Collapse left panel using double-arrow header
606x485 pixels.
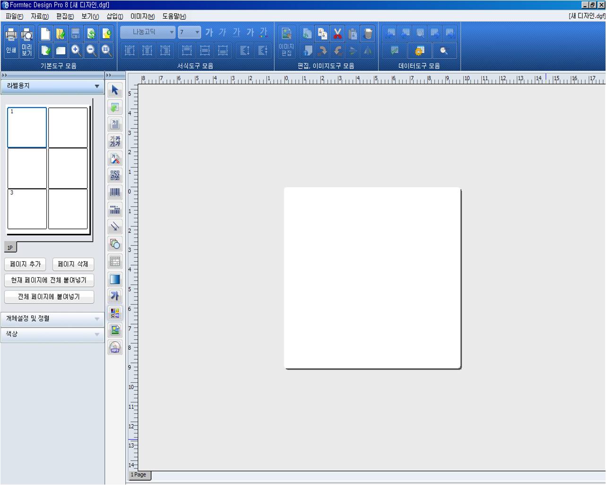5,75
